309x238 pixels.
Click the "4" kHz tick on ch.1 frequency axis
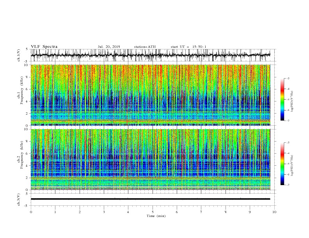click(27, 101)
